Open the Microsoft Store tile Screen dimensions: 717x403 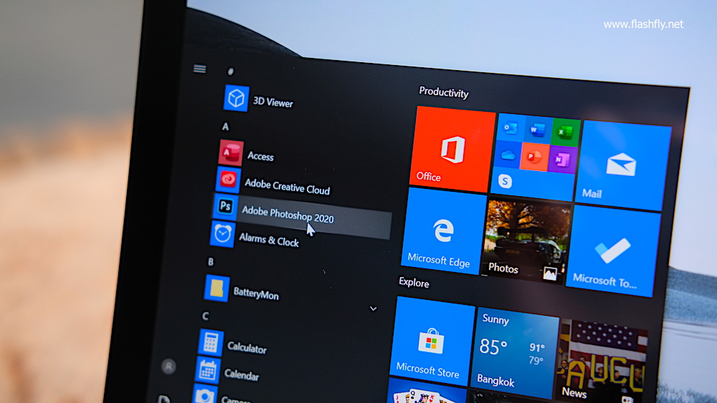point(432,341)
